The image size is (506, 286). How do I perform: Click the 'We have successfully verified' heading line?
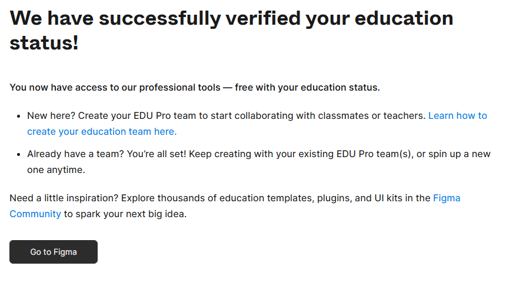pos(231,18)
